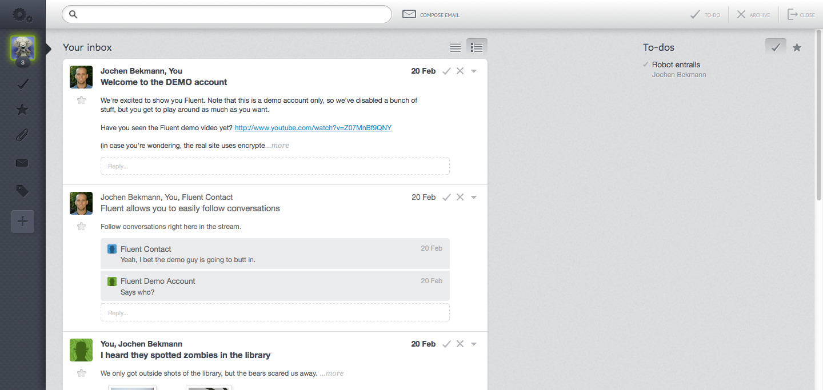
Task: Mark 'Welcome to the DEMO account' as to-do
Action: pyautogui.click(x=447, y=71)
